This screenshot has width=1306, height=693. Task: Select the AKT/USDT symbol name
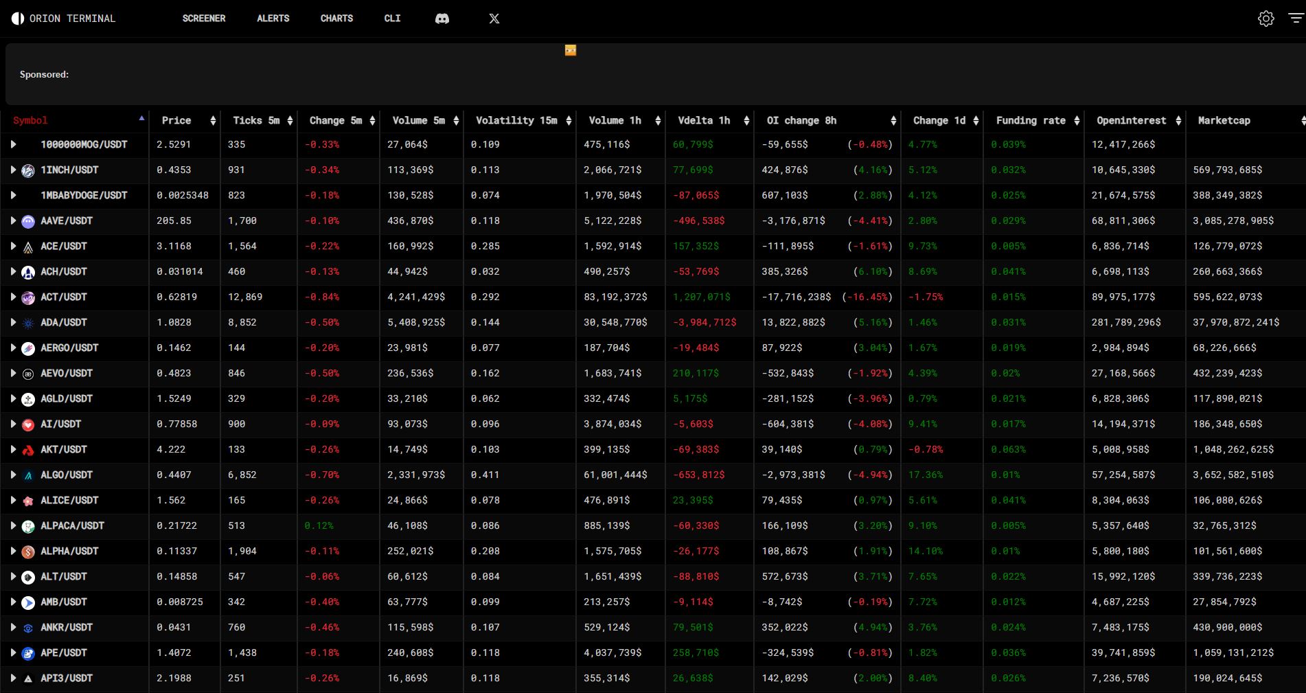(x=64, y=450)
